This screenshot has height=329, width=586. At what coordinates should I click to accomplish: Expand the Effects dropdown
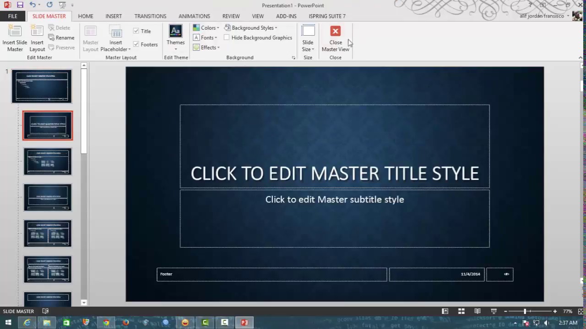(x=206, y=48)
